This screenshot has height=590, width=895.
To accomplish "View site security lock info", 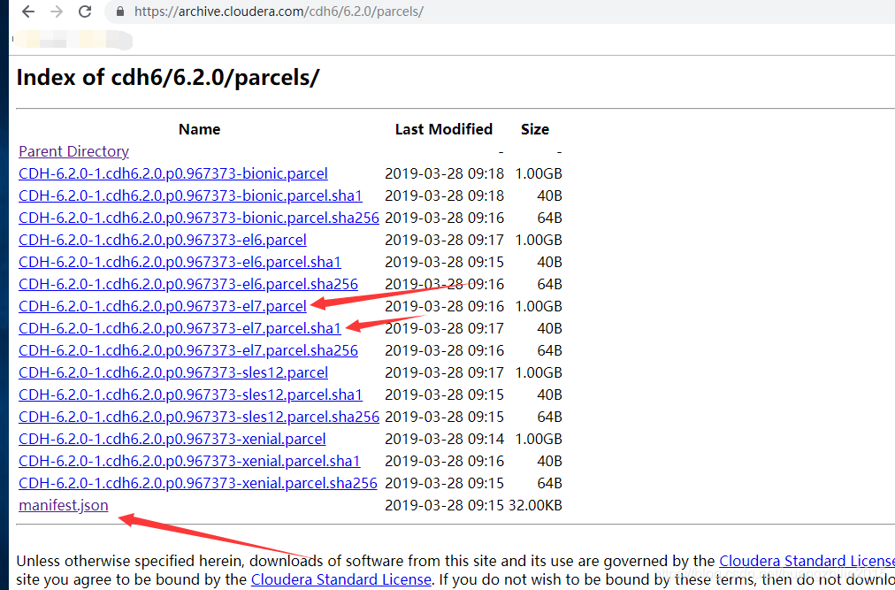I will pyautogui.click(x=120, y=11).
